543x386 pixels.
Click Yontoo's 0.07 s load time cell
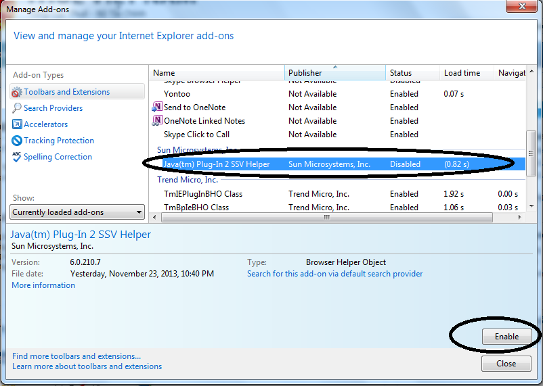click(x=454, y=94)
